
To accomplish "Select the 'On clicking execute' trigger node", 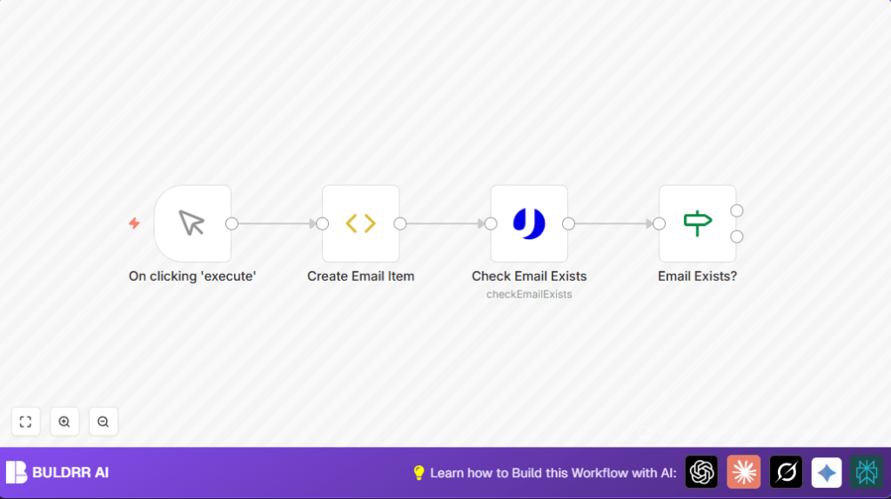I will (x=192, y=223).
